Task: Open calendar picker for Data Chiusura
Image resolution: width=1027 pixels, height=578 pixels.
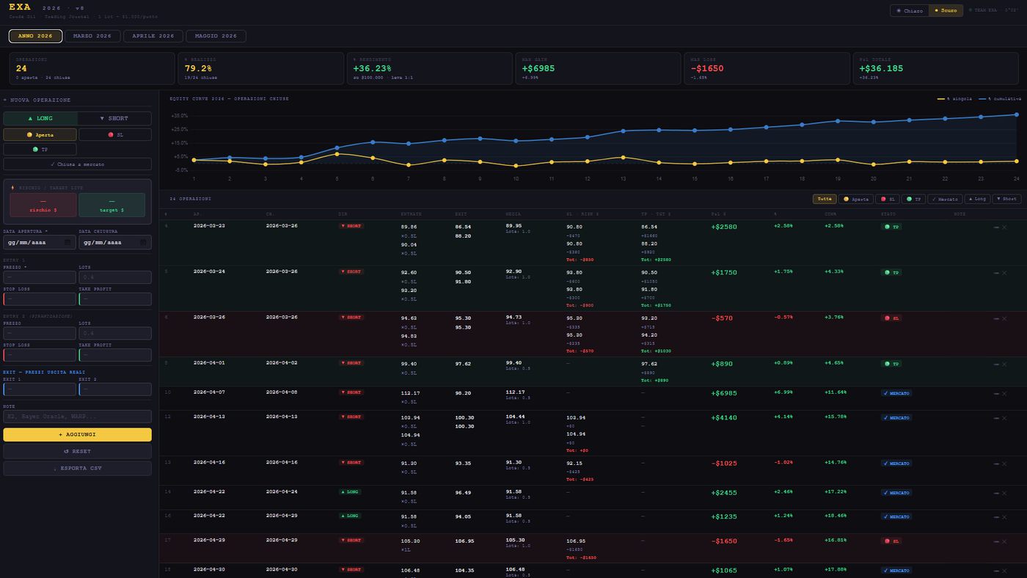Action: click(144, 242)
